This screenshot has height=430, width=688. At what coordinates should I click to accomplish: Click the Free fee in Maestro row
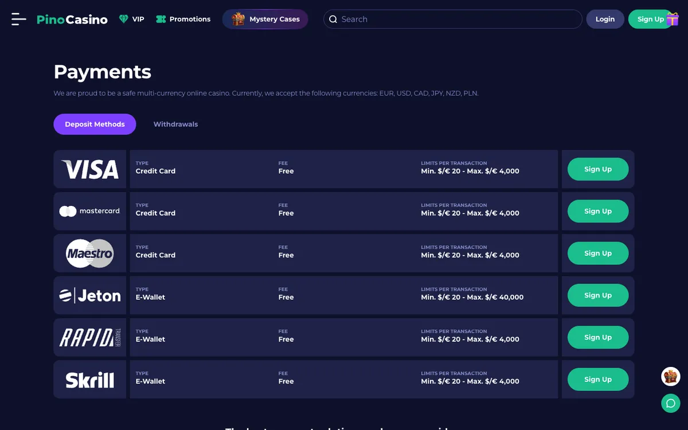tap(286, 255)
